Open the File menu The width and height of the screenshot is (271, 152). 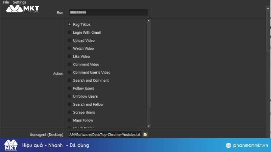tap(6, 2)
